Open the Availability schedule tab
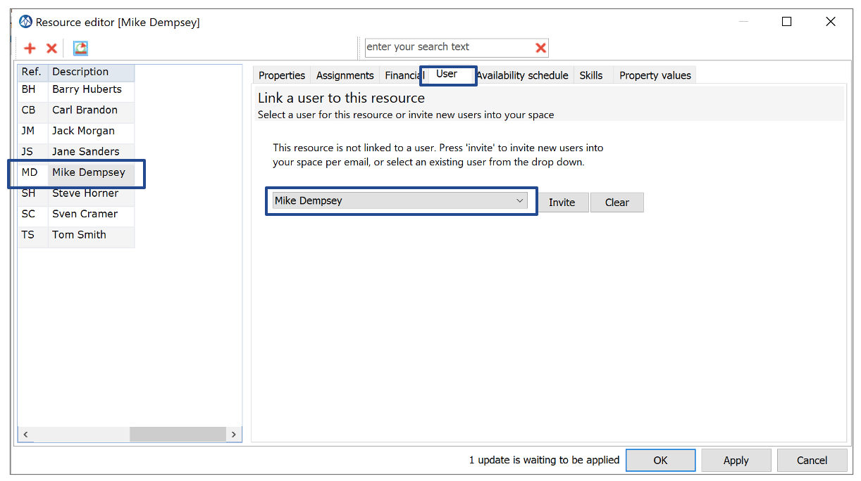The image size is (861, 481). pos(522,75)
